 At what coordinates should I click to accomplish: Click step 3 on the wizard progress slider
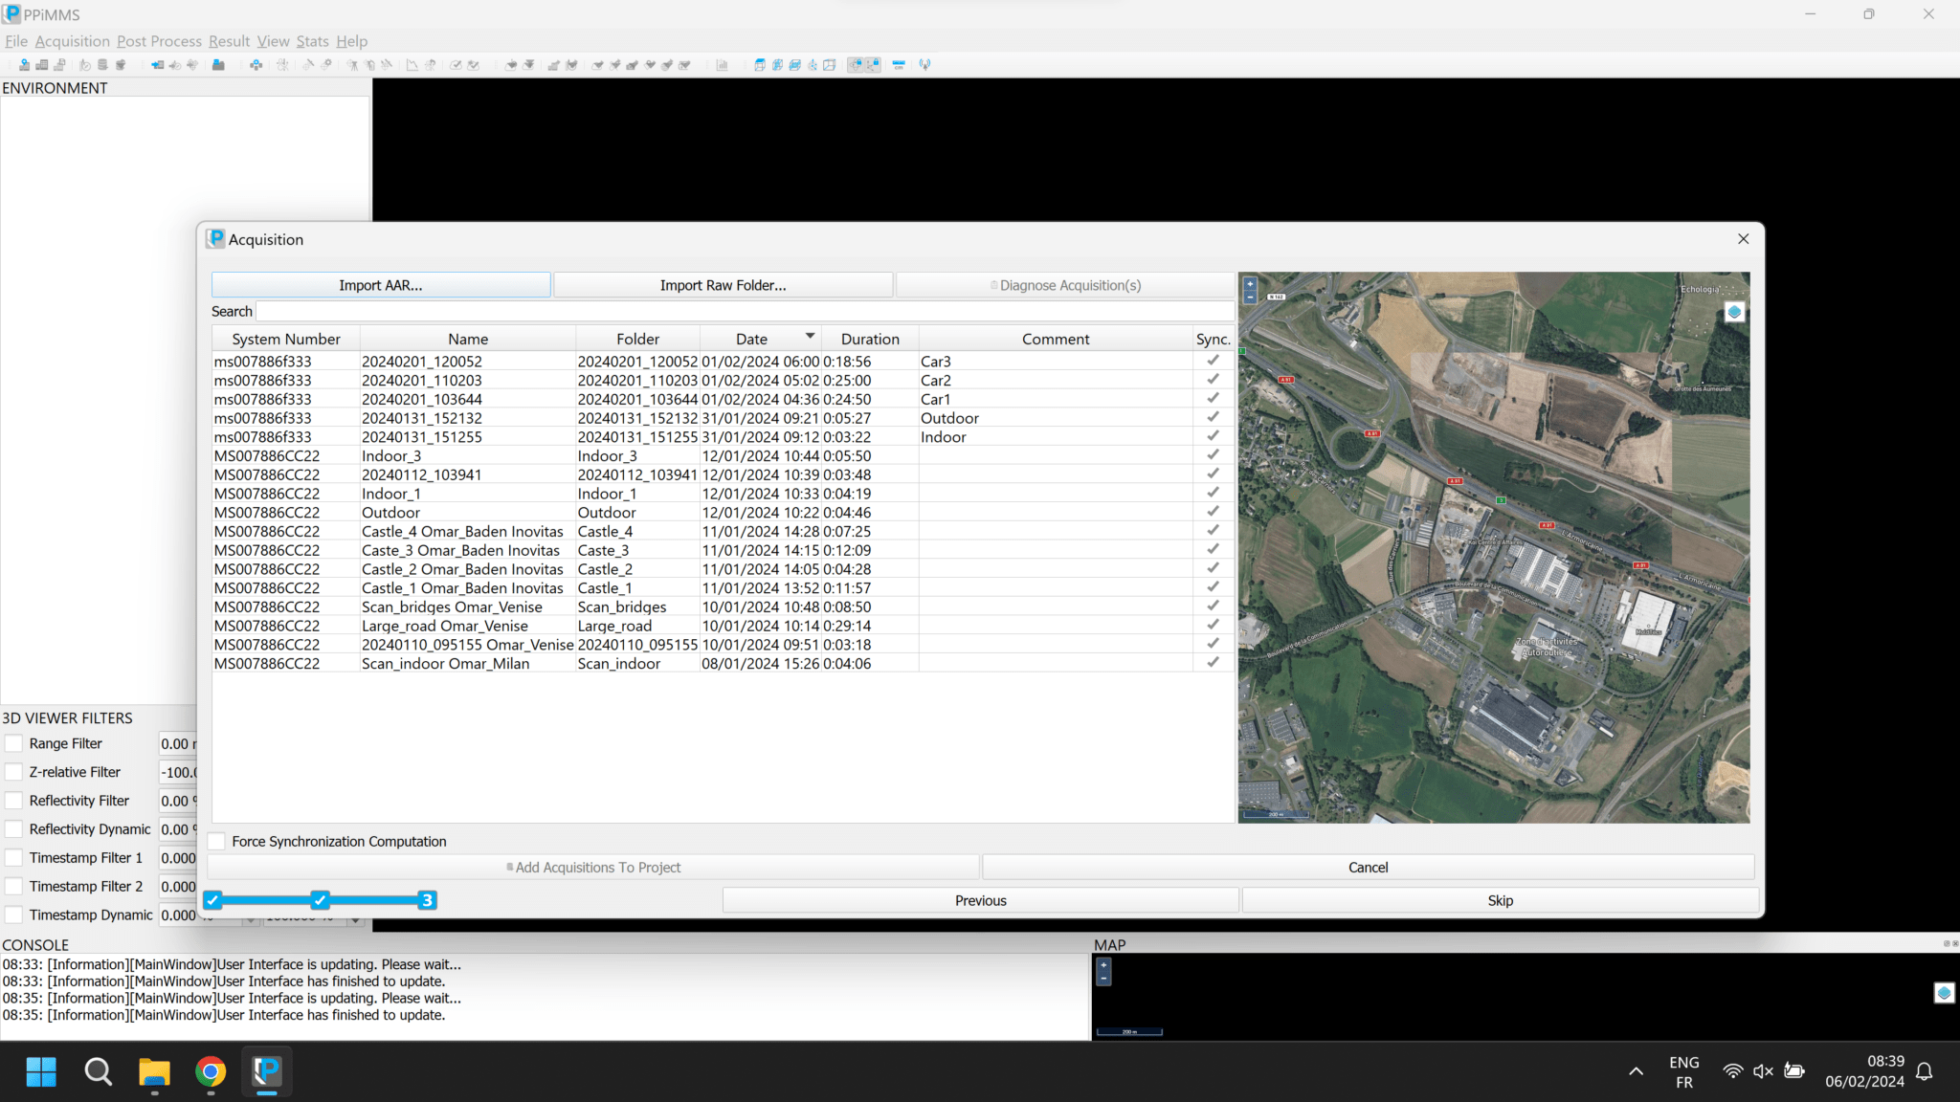[x=427, y=899]
